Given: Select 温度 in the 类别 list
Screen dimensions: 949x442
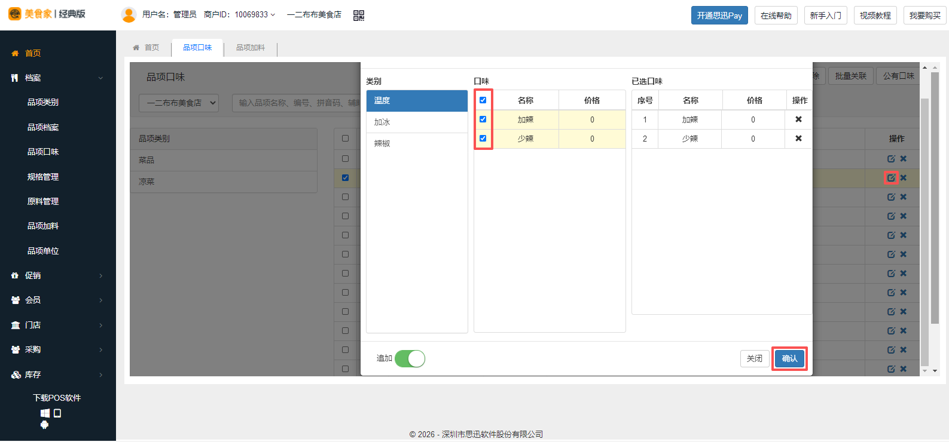Looking at the screenshot, I should pos(417,101).
